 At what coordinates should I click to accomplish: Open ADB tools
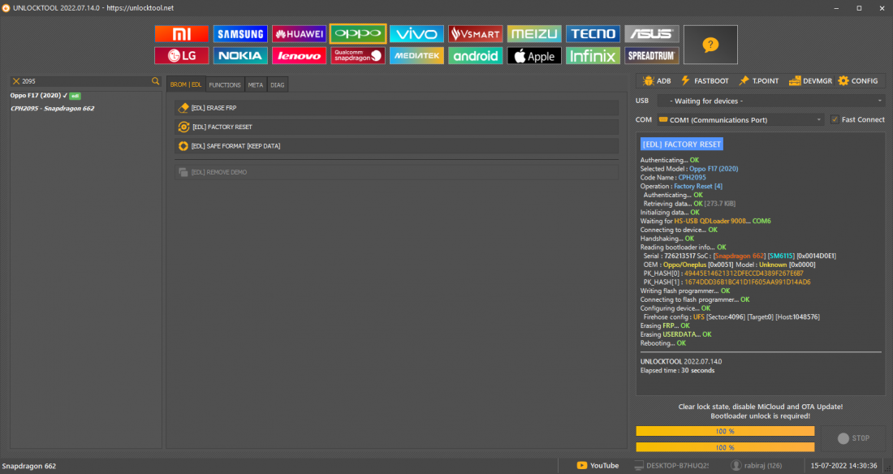(657, 81)
